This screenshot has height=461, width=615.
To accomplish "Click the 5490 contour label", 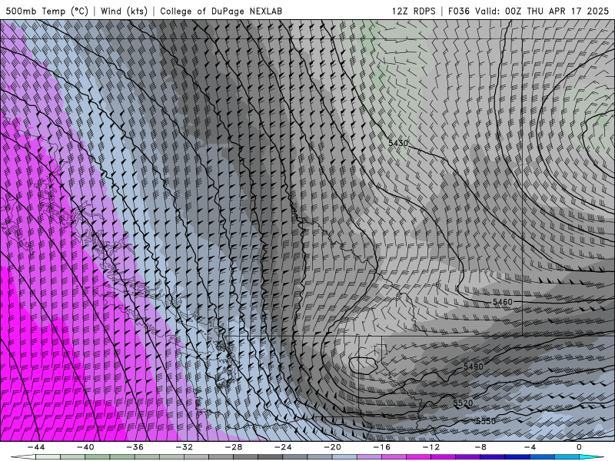I will [474, 367].
